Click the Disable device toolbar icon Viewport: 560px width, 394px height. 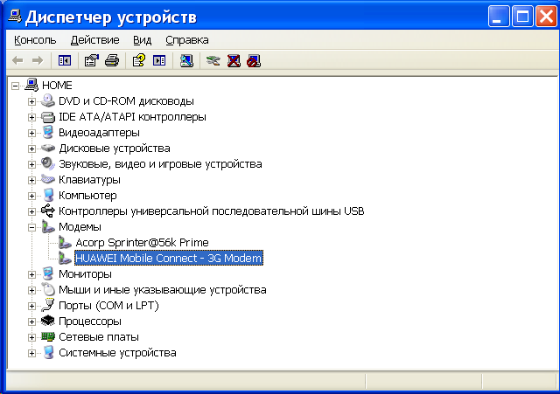point(254,60)
